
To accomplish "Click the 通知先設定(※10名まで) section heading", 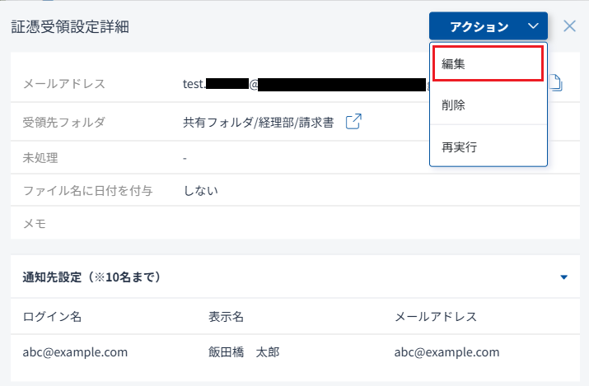I will pos(91,277).
